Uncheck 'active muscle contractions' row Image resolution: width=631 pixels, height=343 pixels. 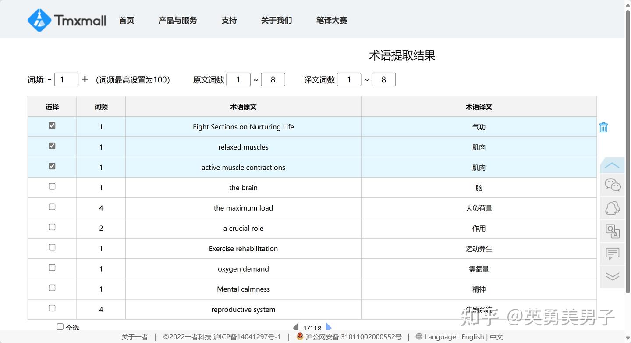pos(52,167)
